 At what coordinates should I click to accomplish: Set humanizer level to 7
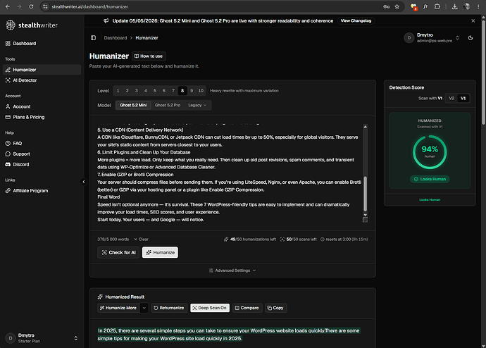[x=173, y=91]
